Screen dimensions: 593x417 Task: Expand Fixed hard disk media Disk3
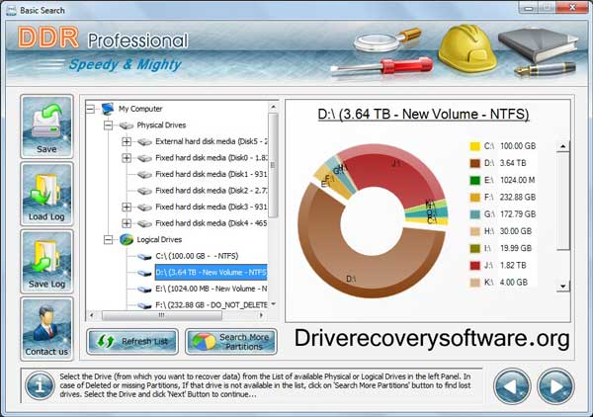click(x=127, y=207)
